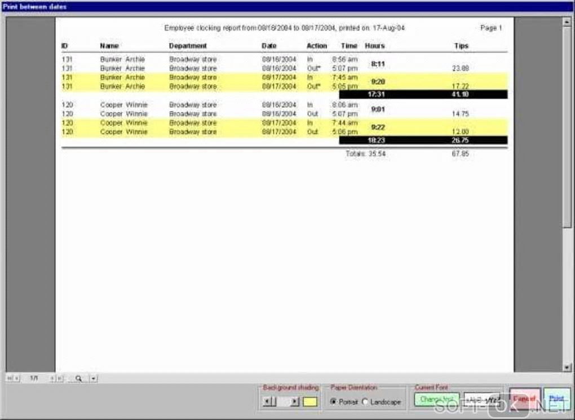The image size is (575, 420).
Task: Click the vertical scrollbar thumb
Action: coord(567,126)
